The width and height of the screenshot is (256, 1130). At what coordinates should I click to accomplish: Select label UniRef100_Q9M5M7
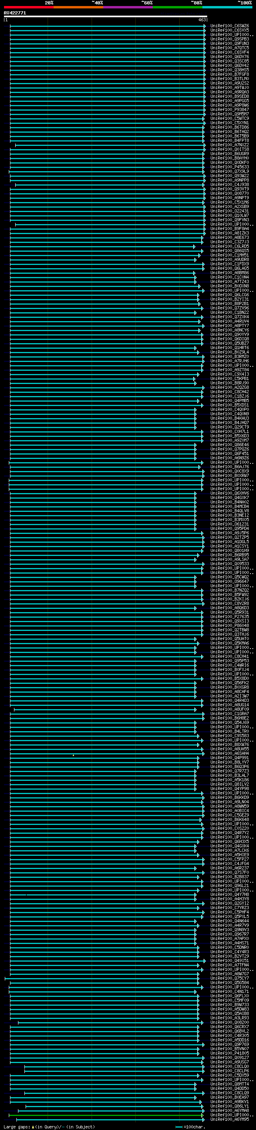(229, 114)
